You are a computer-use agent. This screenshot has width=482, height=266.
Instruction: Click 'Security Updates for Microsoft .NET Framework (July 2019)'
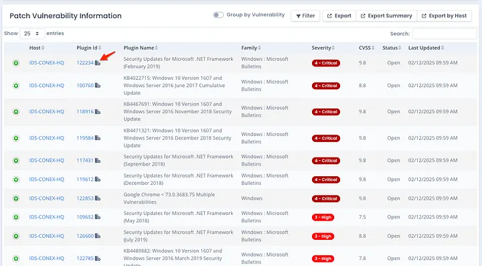click(178, 236)
